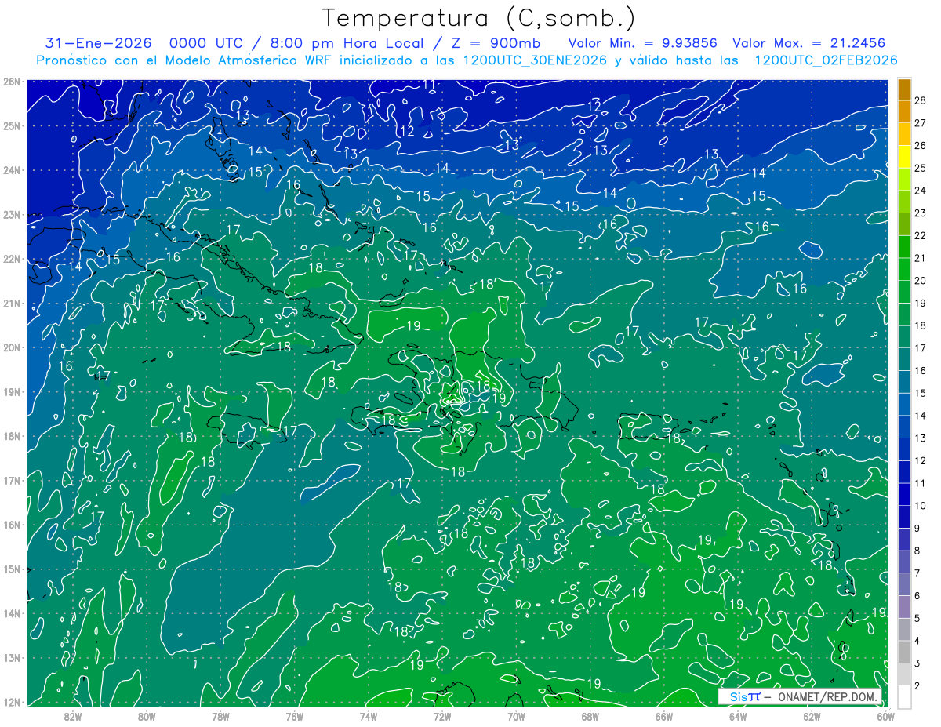Click the '16N' latitude axis label
Screen dimensions: 941x727
click(x=12, y=525)
